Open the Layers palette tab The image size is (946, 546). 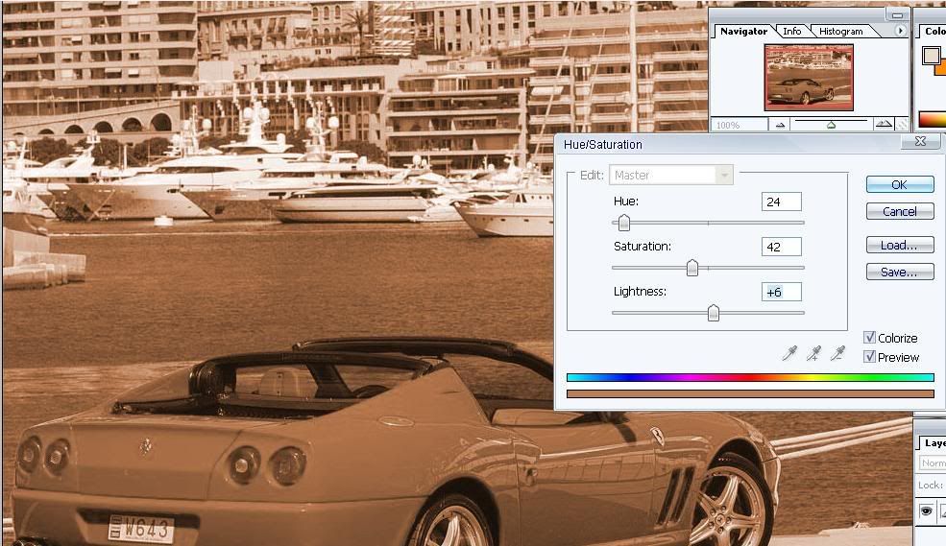point(934,443)
